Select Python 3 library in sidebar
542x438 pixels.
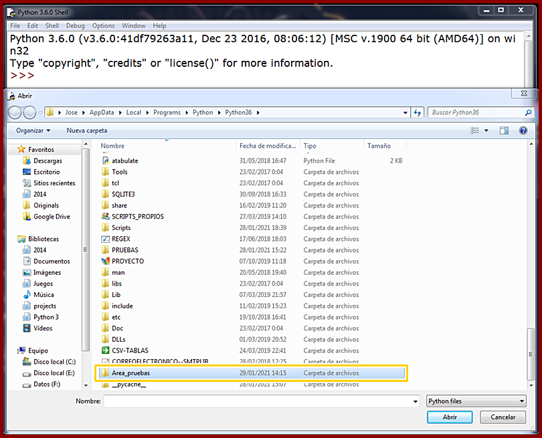click(x=46, y=317)
